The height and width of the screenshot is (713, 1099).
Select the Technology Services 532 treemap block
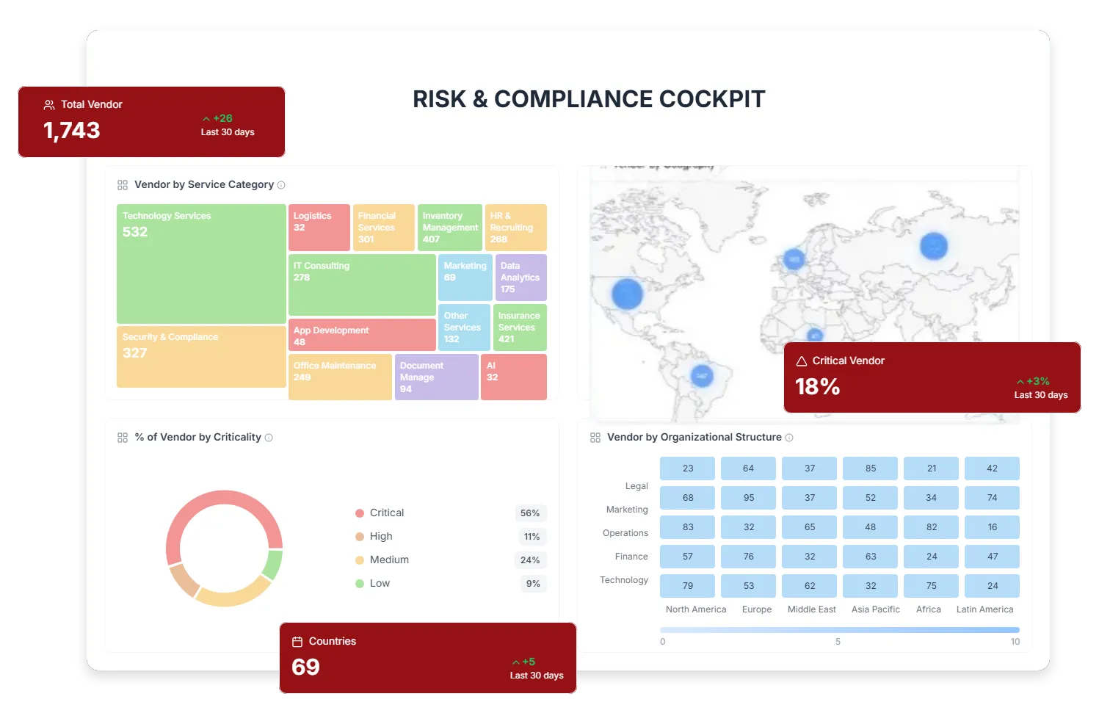tap(200, 264)
